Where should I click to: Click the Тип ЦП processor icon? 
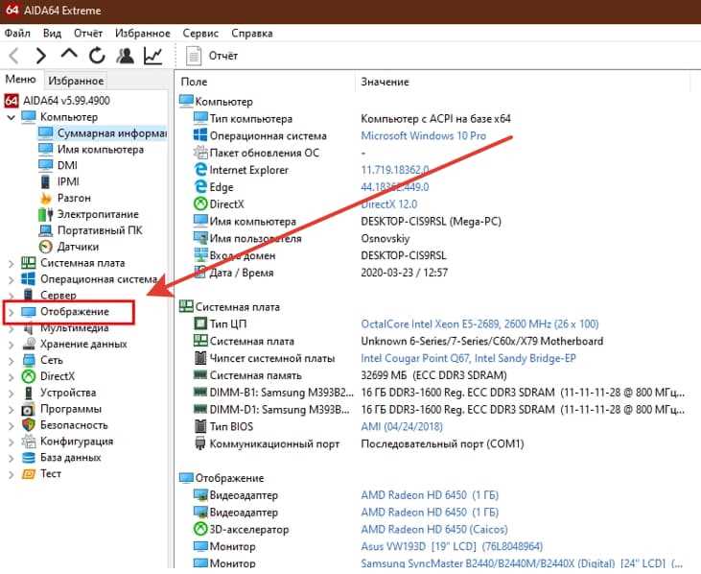(x=200, y=323)
